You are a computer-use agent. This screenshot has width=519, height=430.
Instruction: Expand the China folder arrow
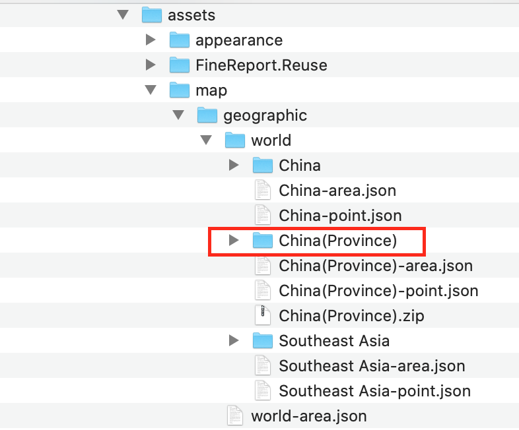click(234, 165)
